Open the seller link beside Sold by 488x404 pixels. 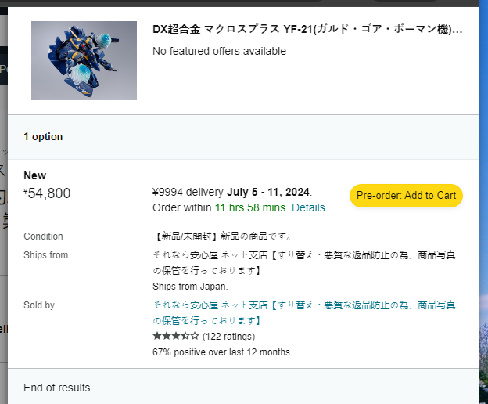304,312
